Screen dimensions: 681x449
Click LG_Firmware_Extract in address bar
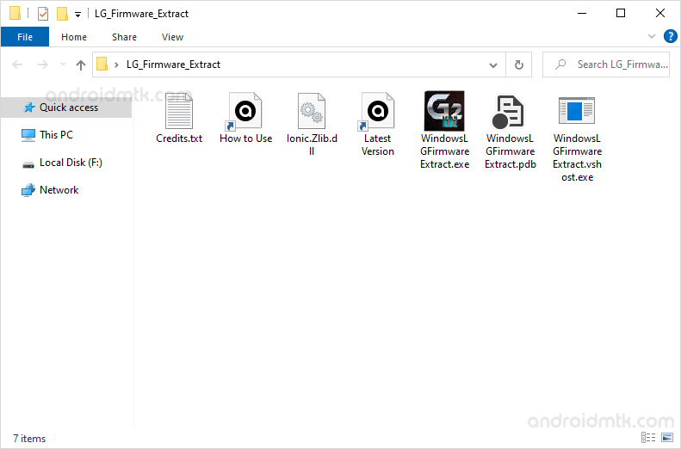(173, 65)
